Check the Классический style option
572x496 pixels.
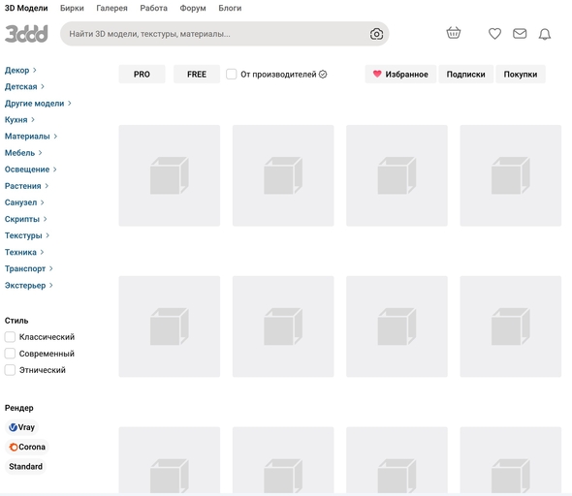(x=10, y=337)
